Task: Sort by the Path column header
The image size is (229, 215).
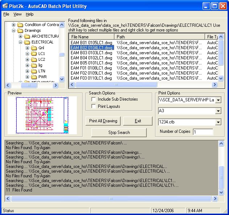Action: click(x=160, y=37)
